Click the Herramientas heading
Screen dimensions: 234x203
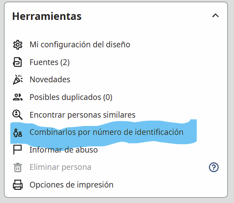pos(47,16)
